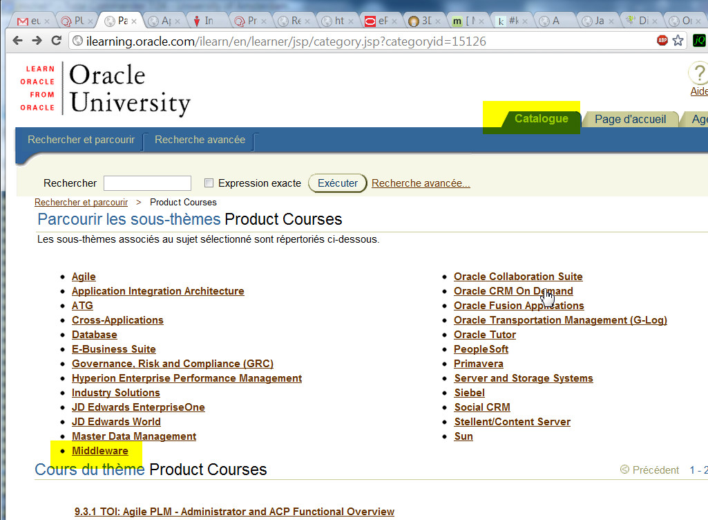Close the 'Pr' tab
The image size is (708, 520).
pyautogui.click(x=264, y=21)
